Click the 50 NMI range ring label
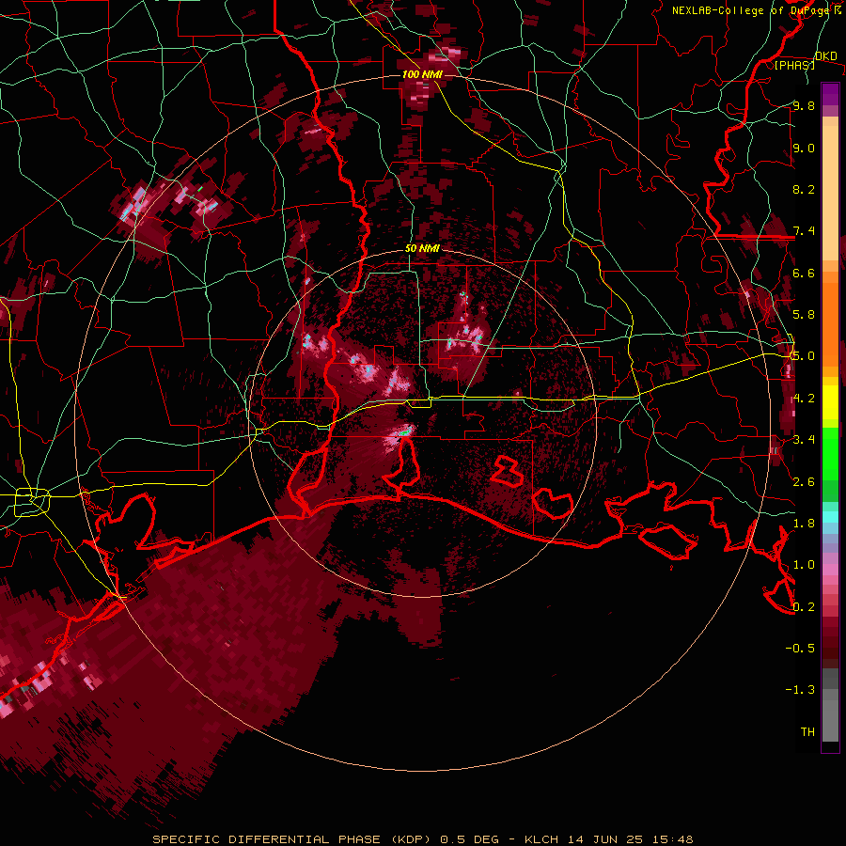846x846 pixels. click(422, 249)
